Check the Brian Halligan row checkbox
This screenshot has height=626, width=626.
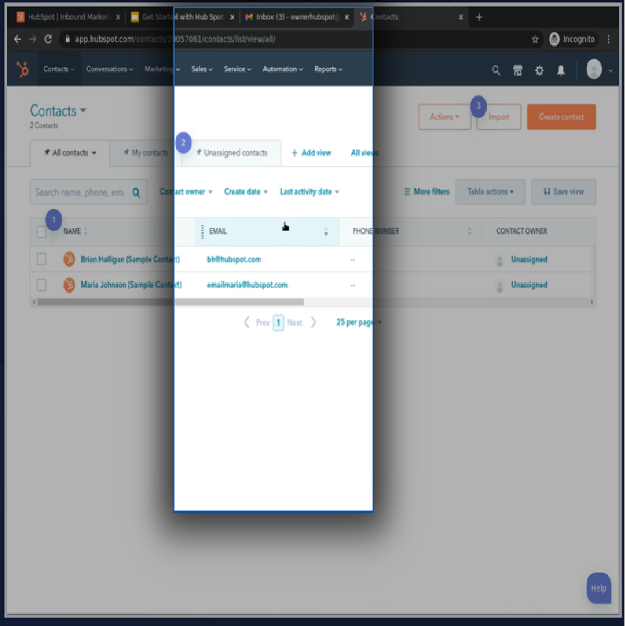point(42,259)
